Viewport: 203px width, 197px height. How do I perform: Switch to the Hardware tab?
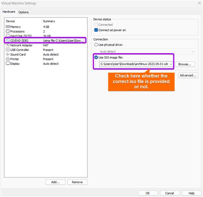tap(9, 12)
